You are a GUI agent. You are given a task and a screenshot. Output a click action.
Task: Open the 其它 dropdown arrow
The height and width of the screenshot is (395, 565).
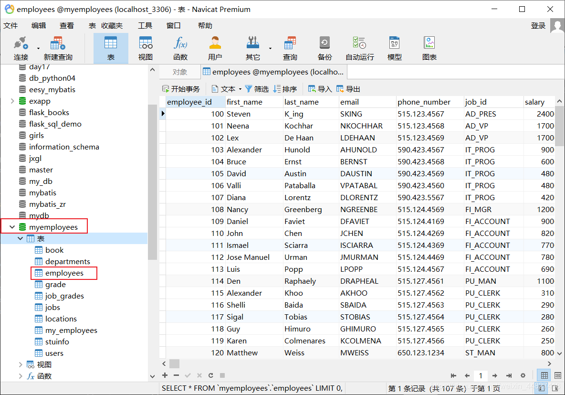tap(270, 48)
